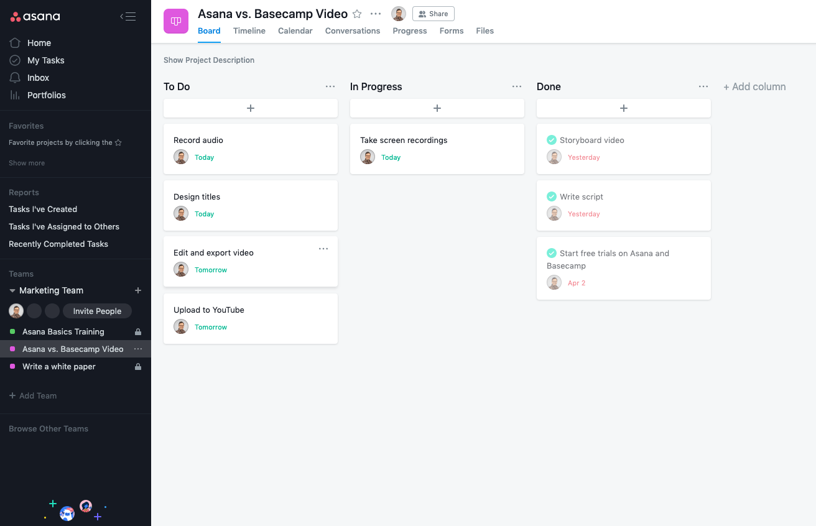Screen dimensions: 816x526
Task: Click the Yesterday due date on Write script
Action: click(584, 214)
